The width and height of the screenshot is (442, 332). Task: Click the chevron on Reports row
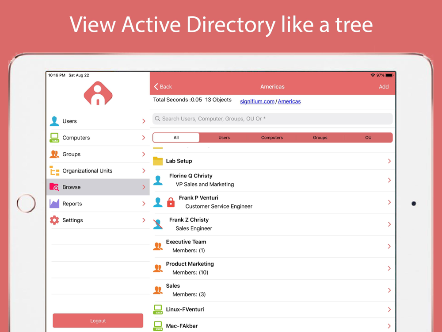pos(144,204)
